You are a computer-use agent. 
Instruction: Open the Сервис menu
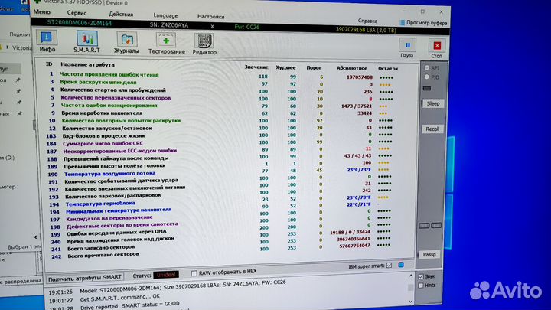coord(77,14)
